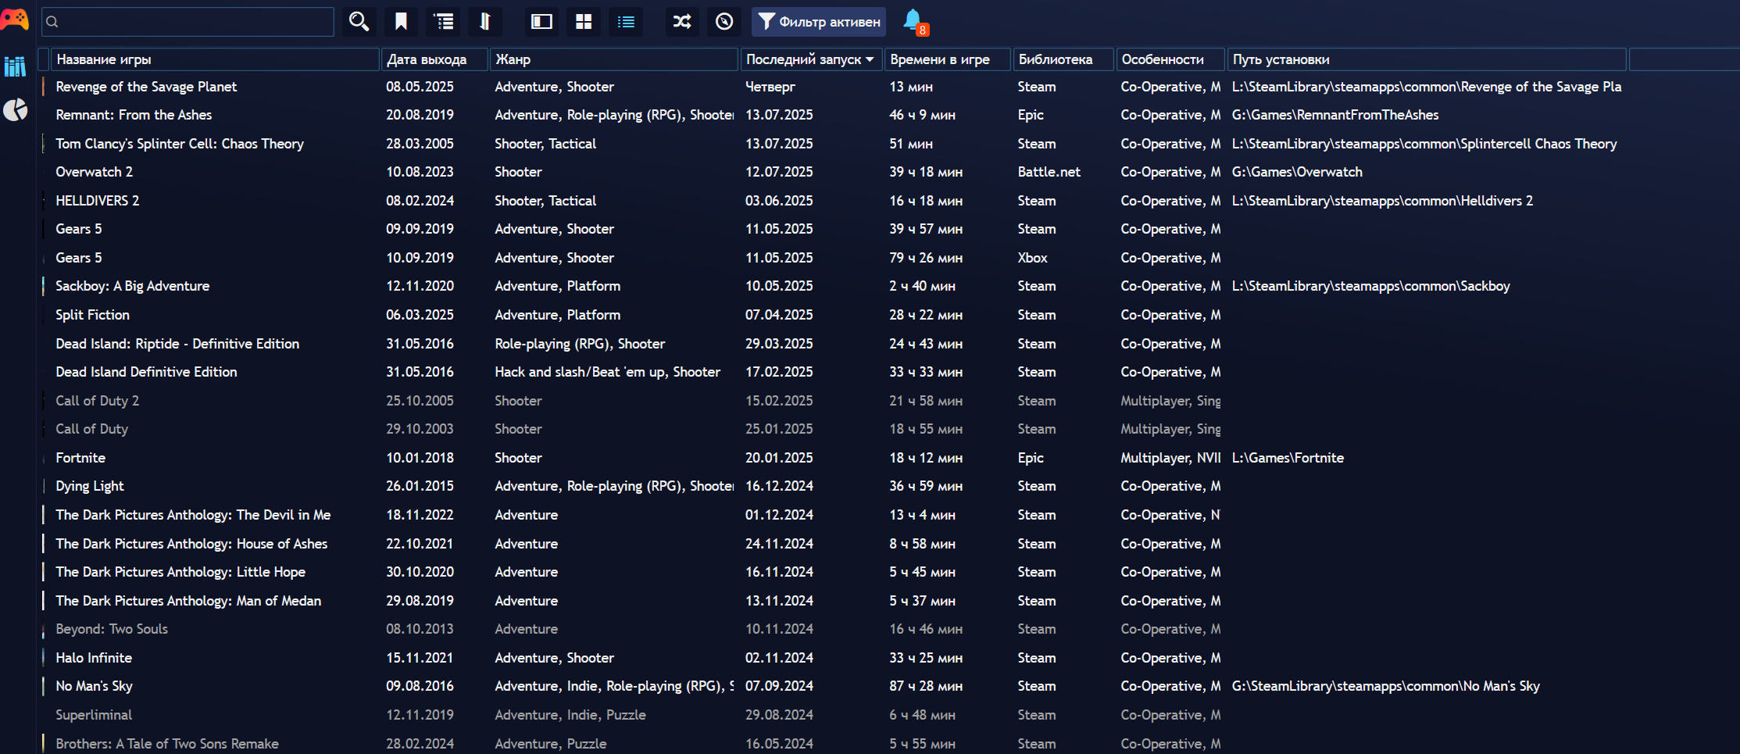Click the 08.02.2024 release date cell

click(420, 201)
